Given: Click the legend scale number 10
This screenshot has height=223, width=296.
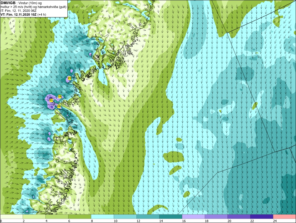Looking at the screenshot, I should [x=115, y=221].
